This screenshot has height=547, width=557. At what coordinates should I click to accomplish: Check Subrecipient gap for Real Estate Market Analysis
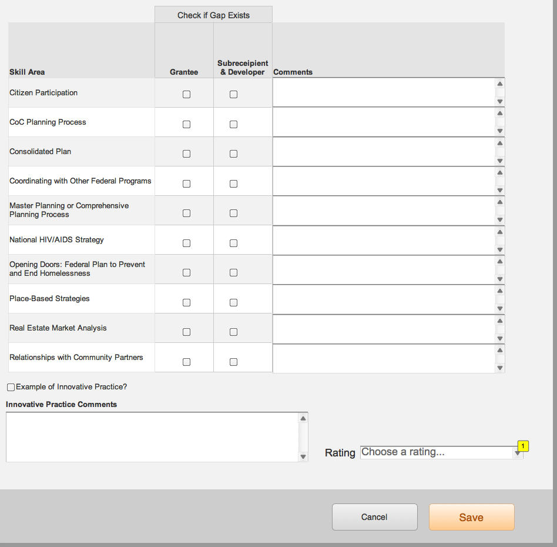234,332
